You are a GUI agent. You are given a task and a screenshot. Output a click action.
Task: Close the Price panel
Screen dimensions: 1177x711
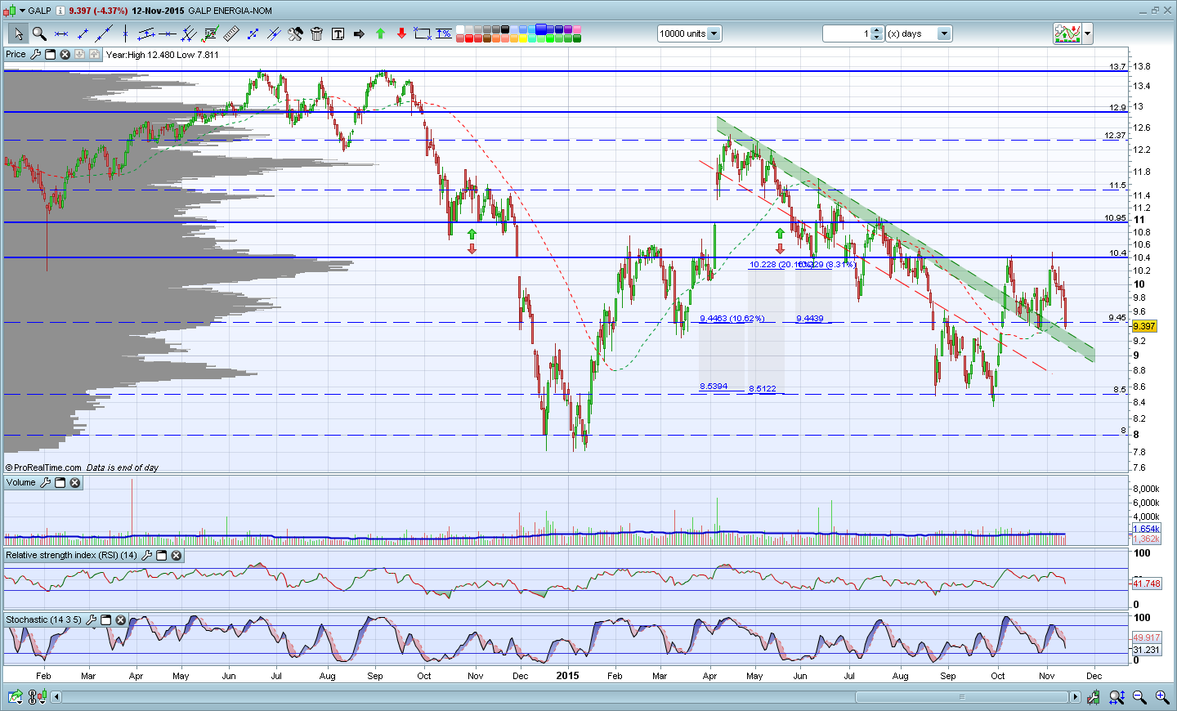65,54
